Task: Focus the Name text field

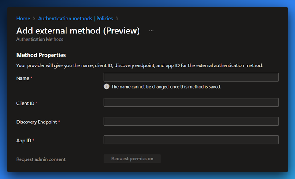Action: click(191, 77)
